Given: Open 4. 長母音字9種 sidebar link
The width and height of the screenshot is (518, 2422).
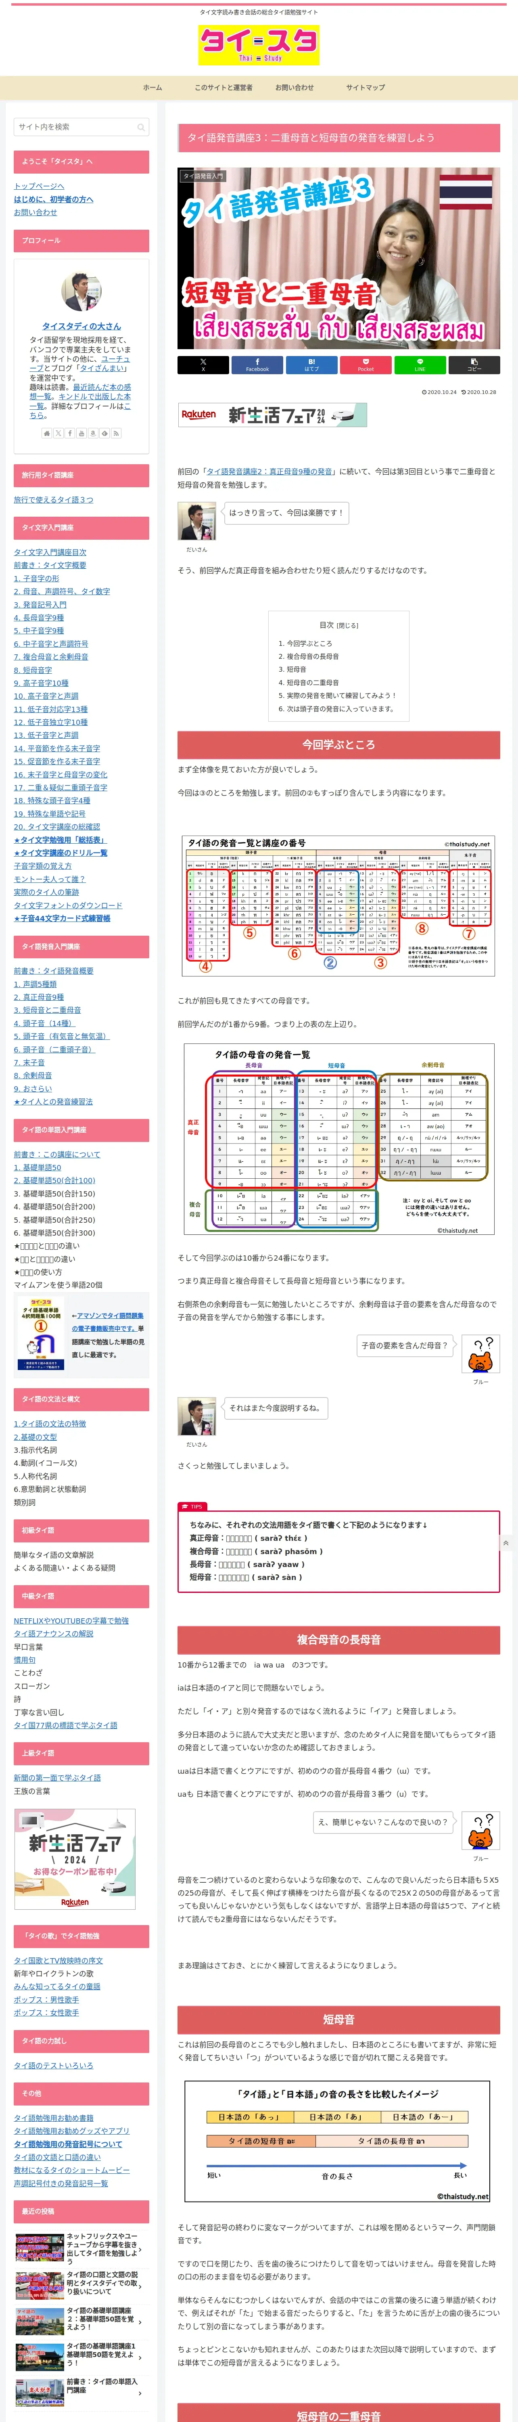Looking at the screenshot, I should [40, 618].
